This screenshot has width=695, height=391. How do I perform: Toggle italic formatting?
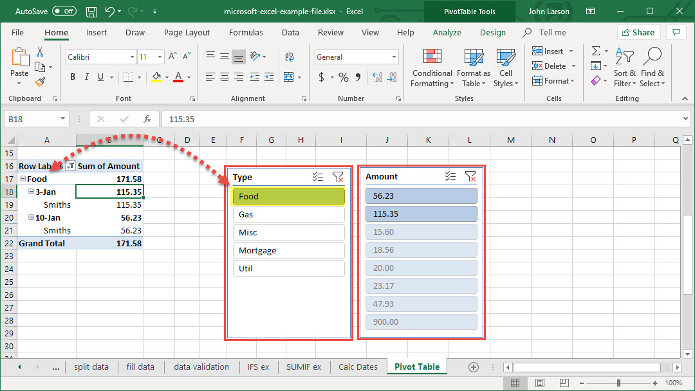tap(88, 77)
